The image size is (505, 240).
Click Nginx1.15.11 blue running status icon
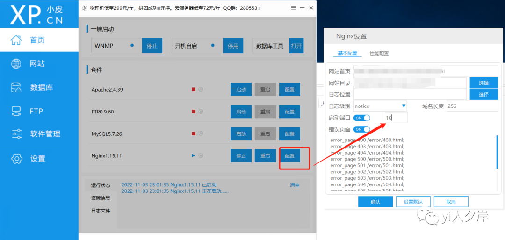pos(194,155)
